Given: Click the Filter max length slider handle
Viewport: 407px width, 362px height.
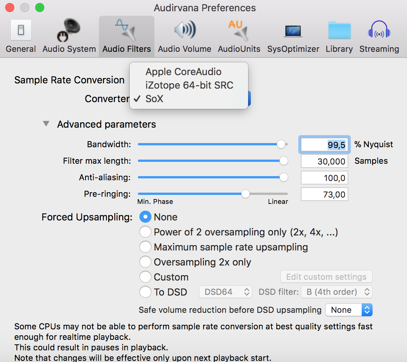Looking at the screenshot, I should (x=283, y=161).
